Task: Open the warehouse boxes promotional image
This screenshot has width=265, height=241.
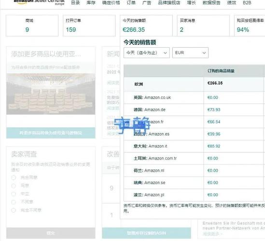Action: tap(51, 94)
